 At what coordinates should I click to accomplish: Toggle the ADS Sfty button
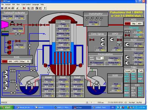coord(134,24)
